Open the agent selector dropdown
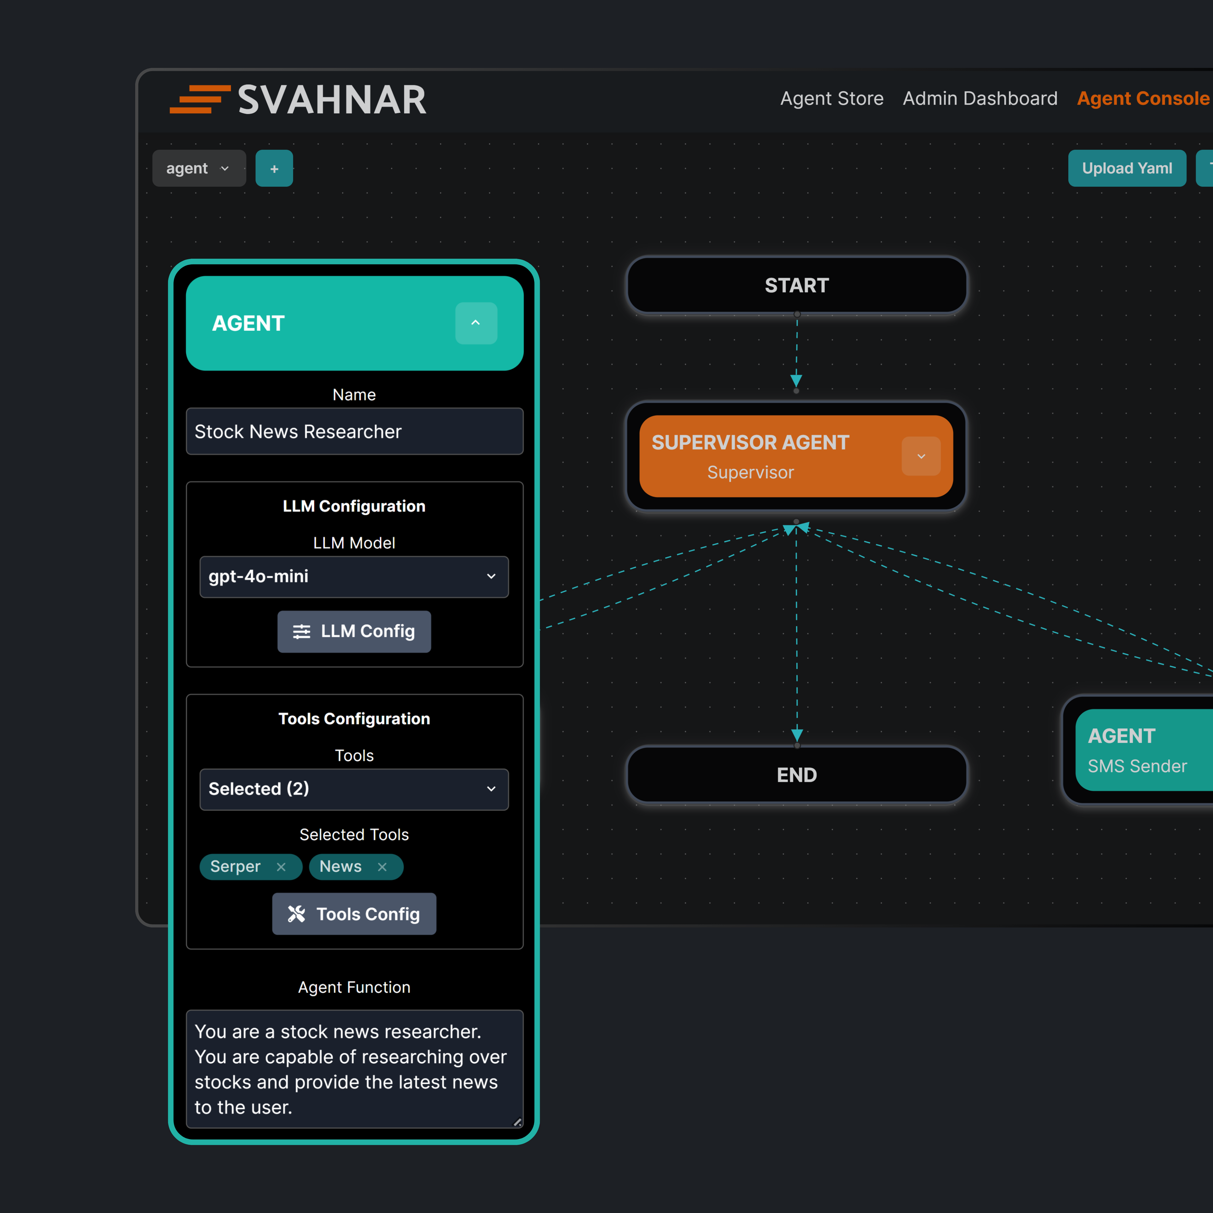This screenshot has height=1213, width=1213. [x=198, y=168]
